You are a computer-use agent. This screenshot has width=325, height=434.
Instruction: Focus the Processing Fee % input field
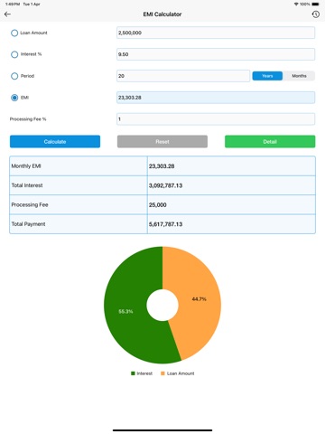[216, 119]
